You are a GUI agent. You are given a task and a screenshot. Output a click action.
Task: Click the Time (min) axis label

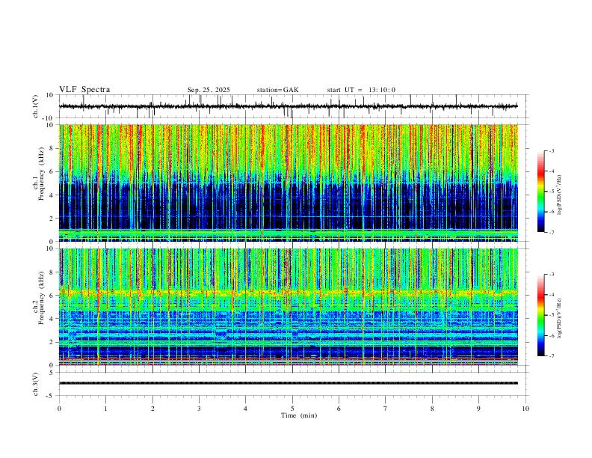pyautogui.click(x=299, y=415)
